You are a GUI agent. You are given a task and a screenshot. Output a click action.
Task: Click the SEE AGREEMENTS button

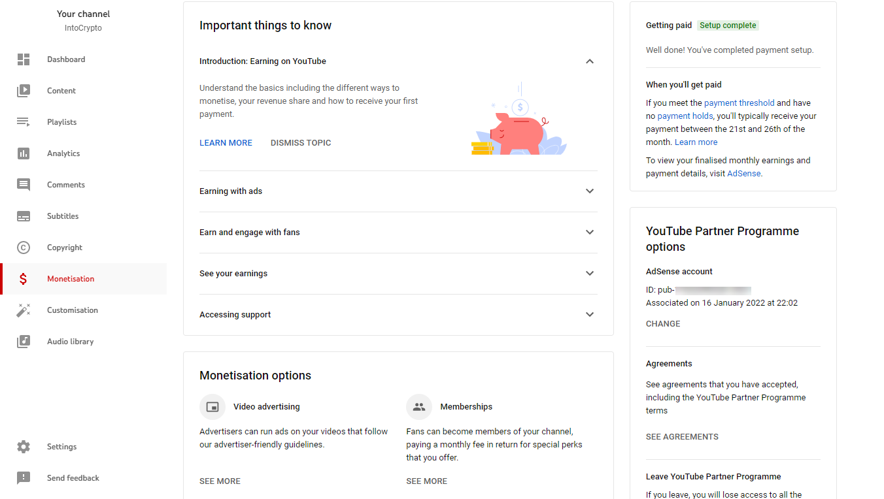click(x=682, y=437)
